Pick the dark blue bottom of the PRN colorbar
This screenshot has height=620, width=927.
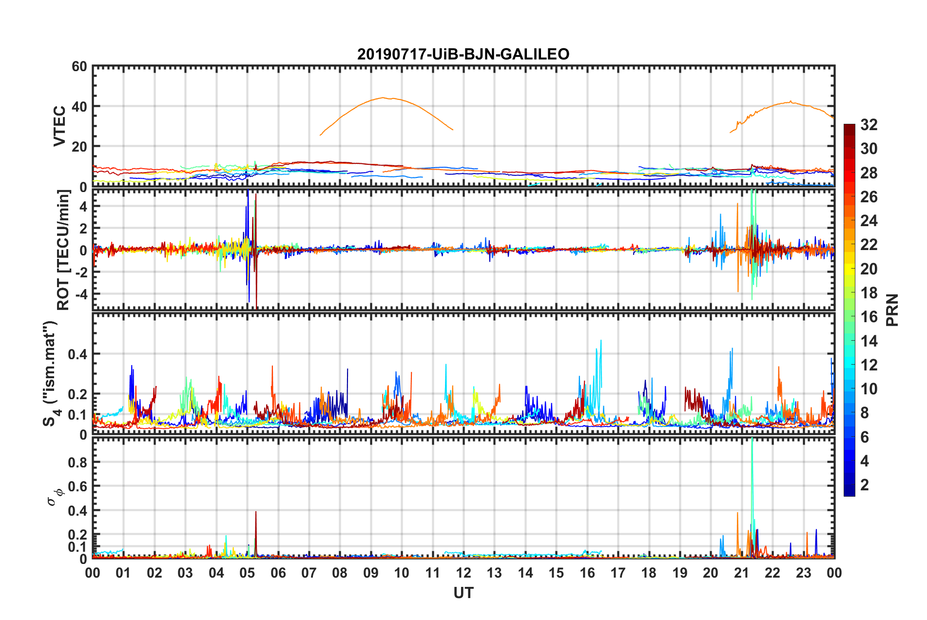849,491
